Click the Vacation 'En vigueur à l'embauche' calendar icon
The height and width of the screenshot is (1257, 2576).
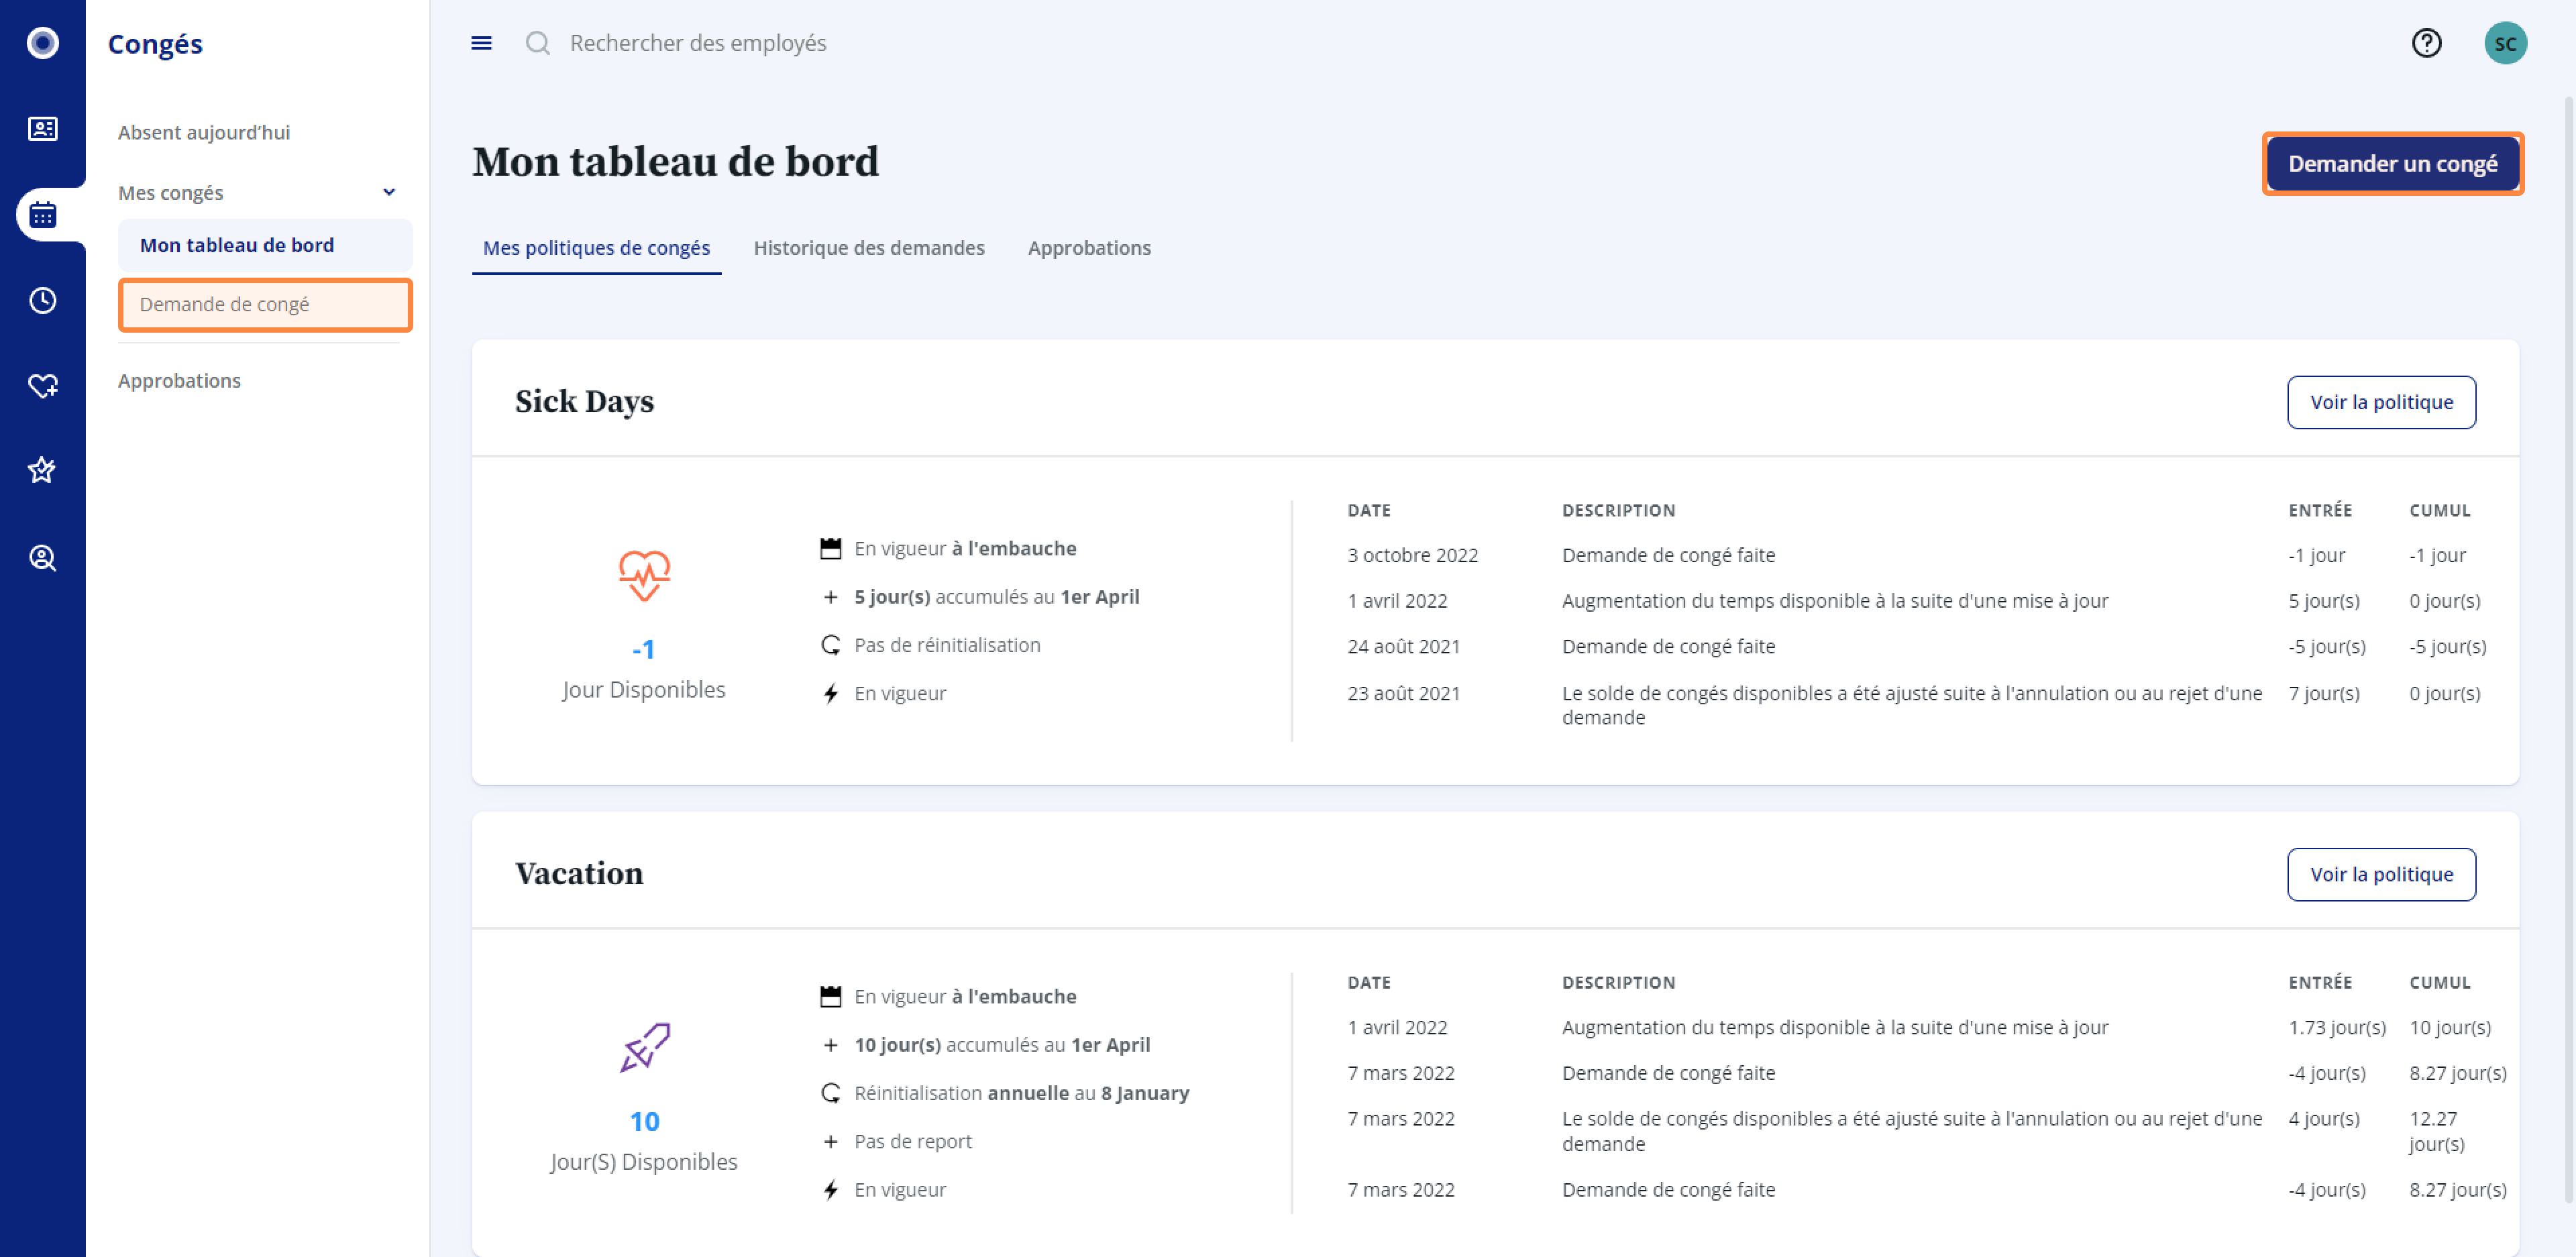(830, 996)
